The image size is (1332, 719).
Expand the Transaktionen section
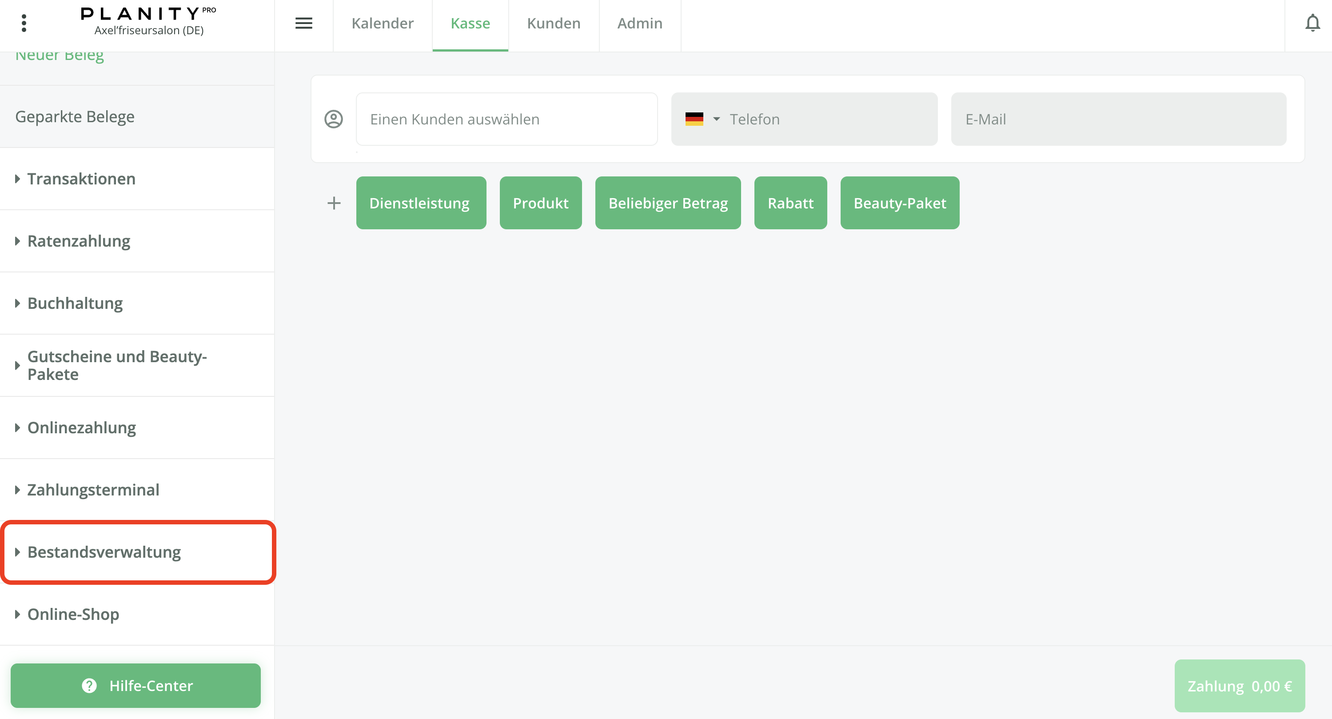pos(81,179)
